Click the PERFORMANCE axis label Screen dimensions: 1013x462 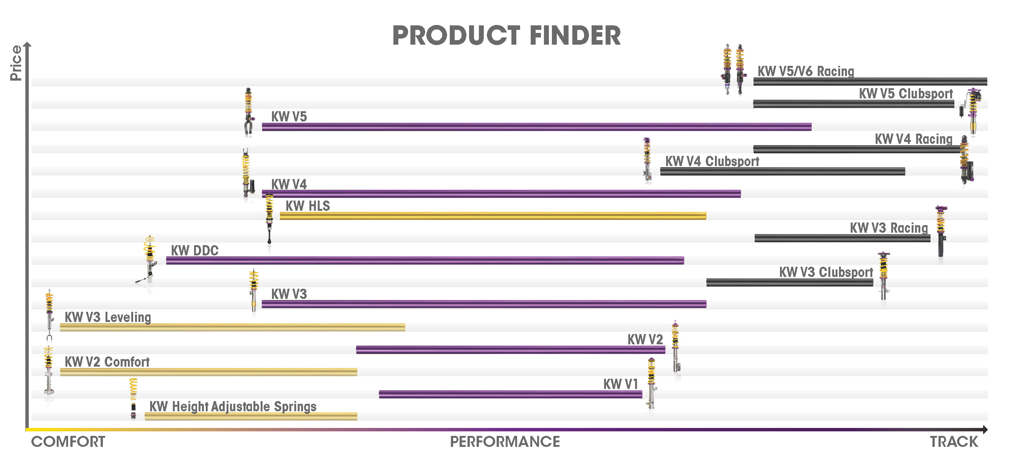click(x=505, y=442)
